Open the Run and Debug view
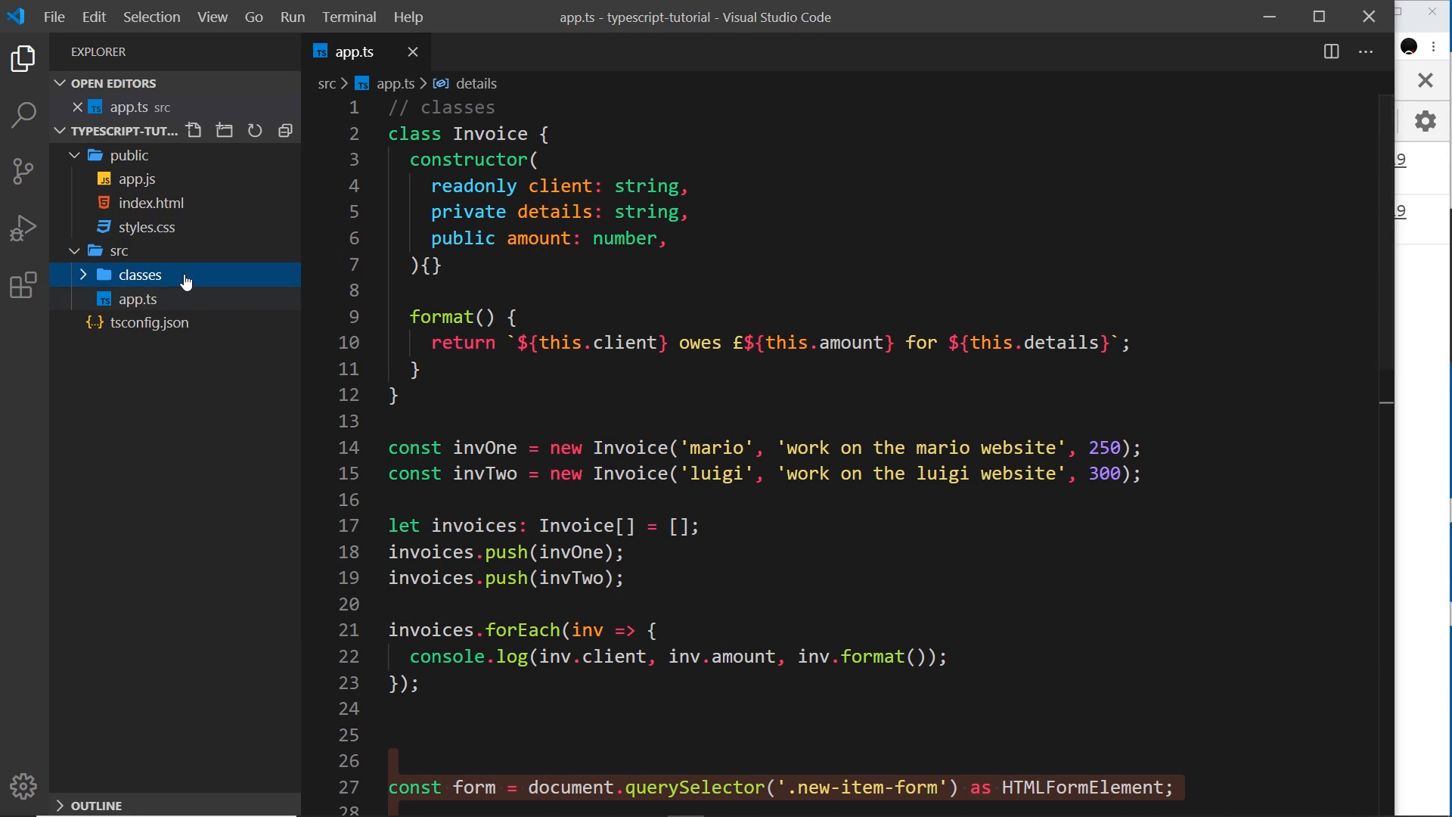The width and height of the screenshot is (1452, 817). (x=23, y=228)
